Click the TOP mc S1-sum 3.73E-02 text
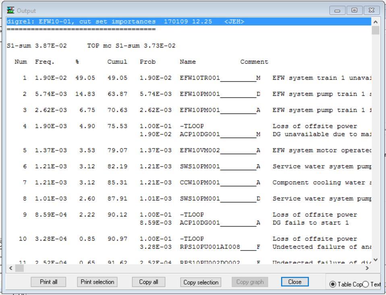The image size is (386, 295). (x=131, y=46)
